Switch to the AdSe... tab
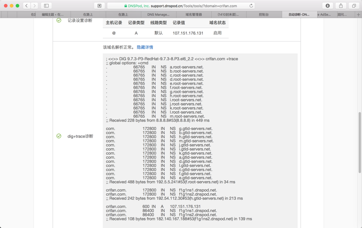 click(324, 14)
